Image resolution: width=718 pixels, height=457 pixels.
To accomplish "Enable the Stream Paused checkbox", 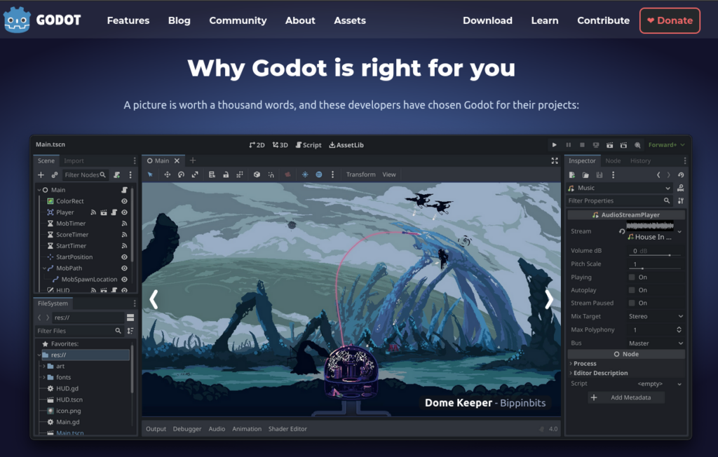I will pyautogui.click(x=632, y=303).
